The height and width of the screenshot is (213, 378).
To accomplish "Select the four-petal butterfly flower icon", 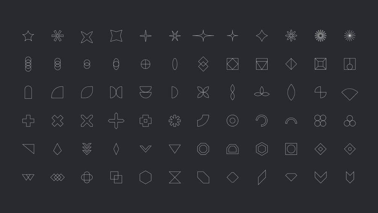I will 203,92.
